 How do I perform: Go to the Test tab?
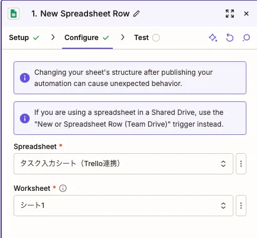[x=147, y=38]
